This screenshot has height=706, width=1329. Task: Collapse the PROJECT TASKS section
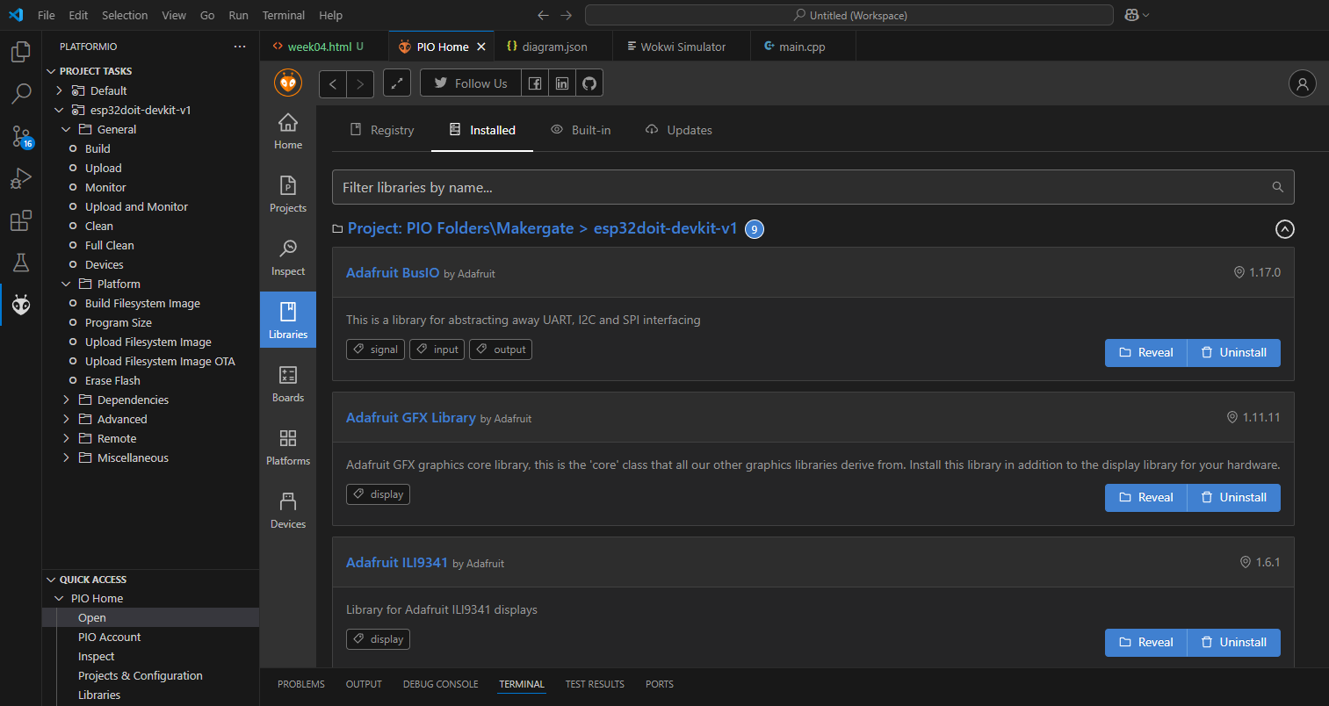click(51, 71)
